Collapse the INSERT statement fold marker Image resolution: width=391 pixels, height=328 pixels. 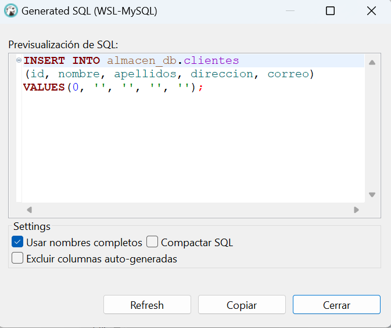pyautogui.click(x=19, y=60)
